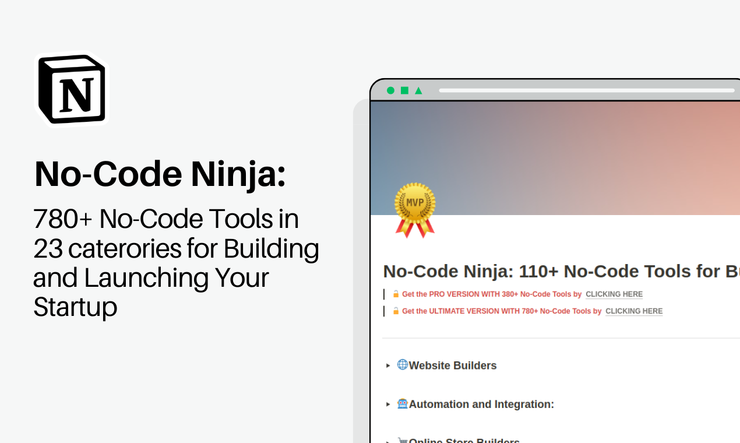Open CLICKING HERE link for ULTIMATE VERSION
Viewport: 740px width, 443px height.
click(634, 311)
